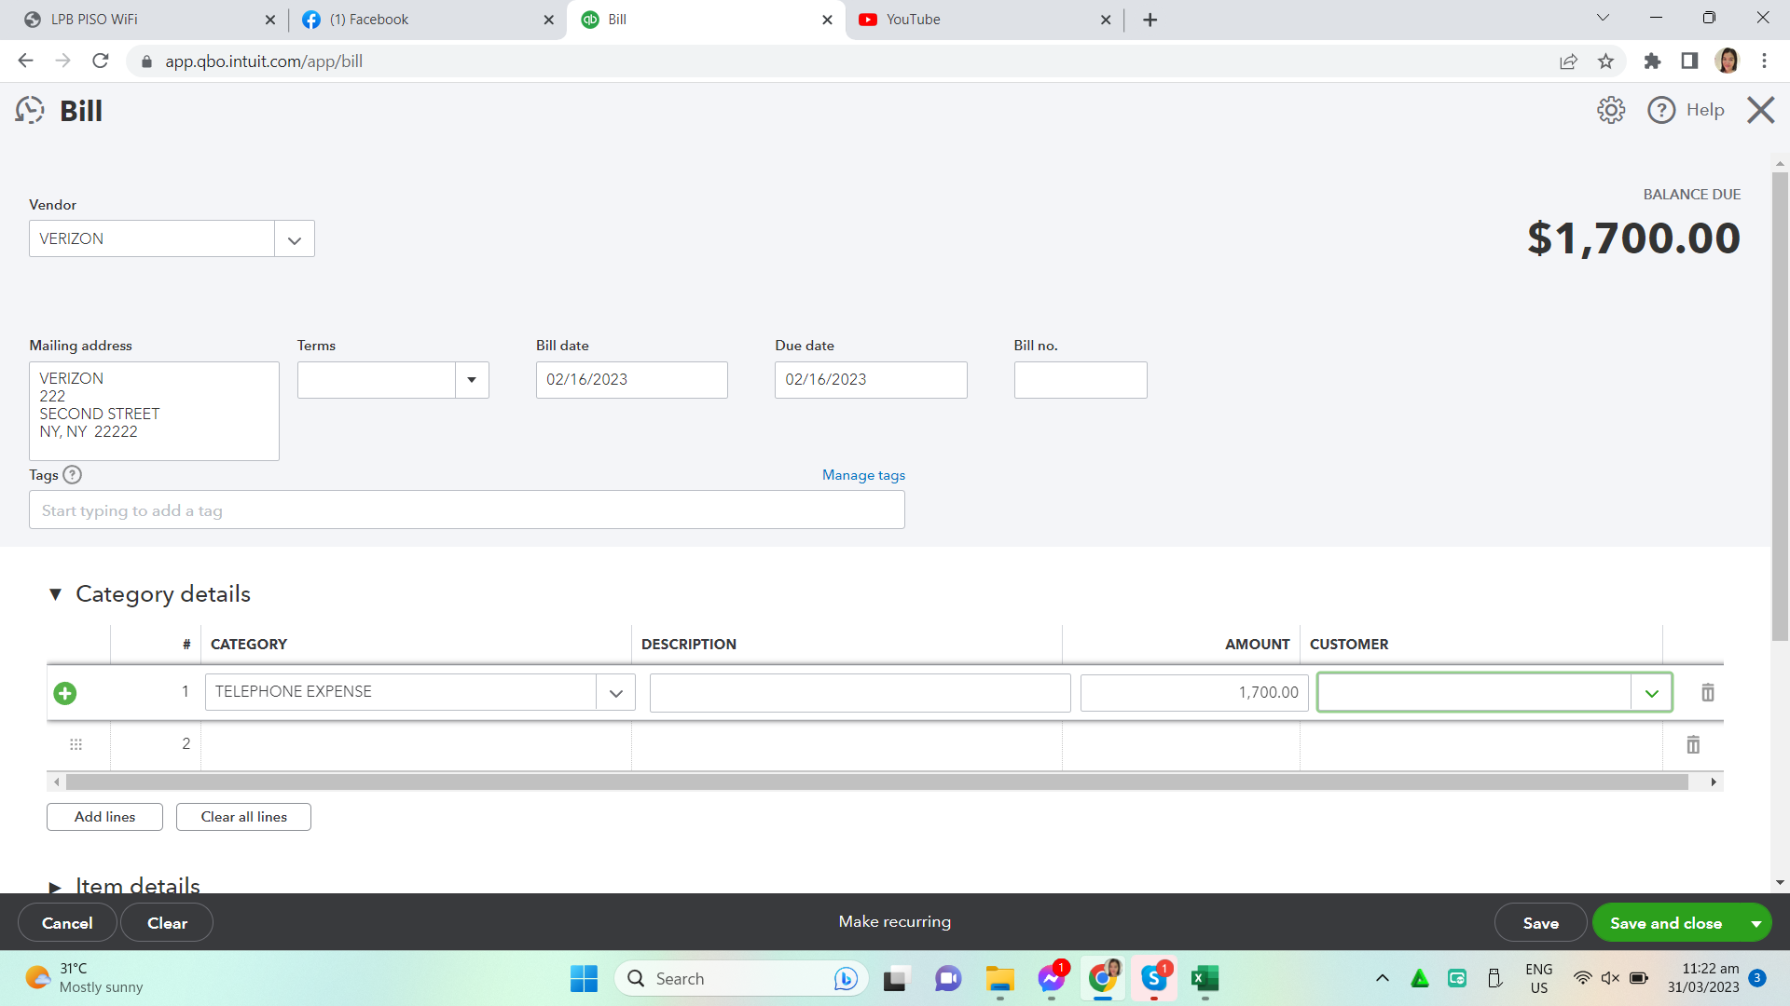Delete line 1 with trash icon

1707,693
